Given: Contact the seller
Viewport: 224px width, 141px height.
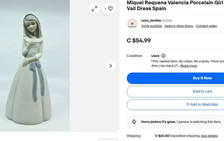Looking at the screenshot, I should [x=206, y=26].
